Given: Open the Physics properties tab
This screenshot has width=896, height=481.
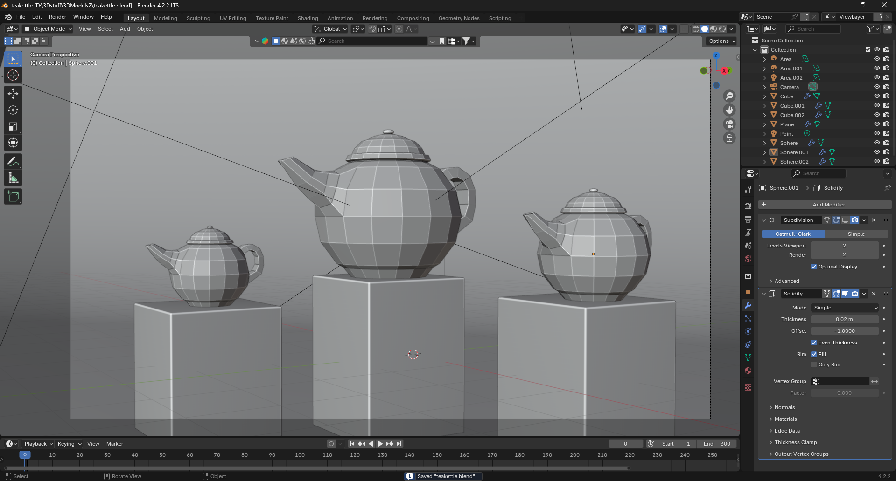Looking at the screenshot, I should coord(748,331).
